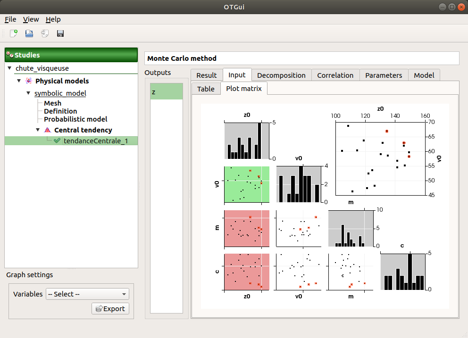Collapse the chute_visqueuse study tree
The width and height of the screenshot is (468, 338).
[x=9, y=68]
